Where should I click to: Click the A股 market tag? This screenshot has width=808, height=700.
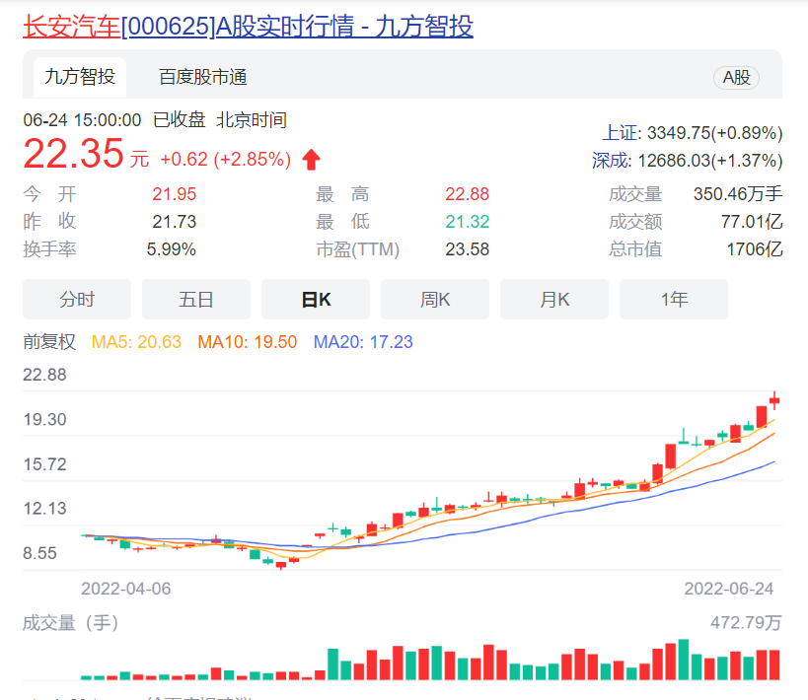[736, 78]
